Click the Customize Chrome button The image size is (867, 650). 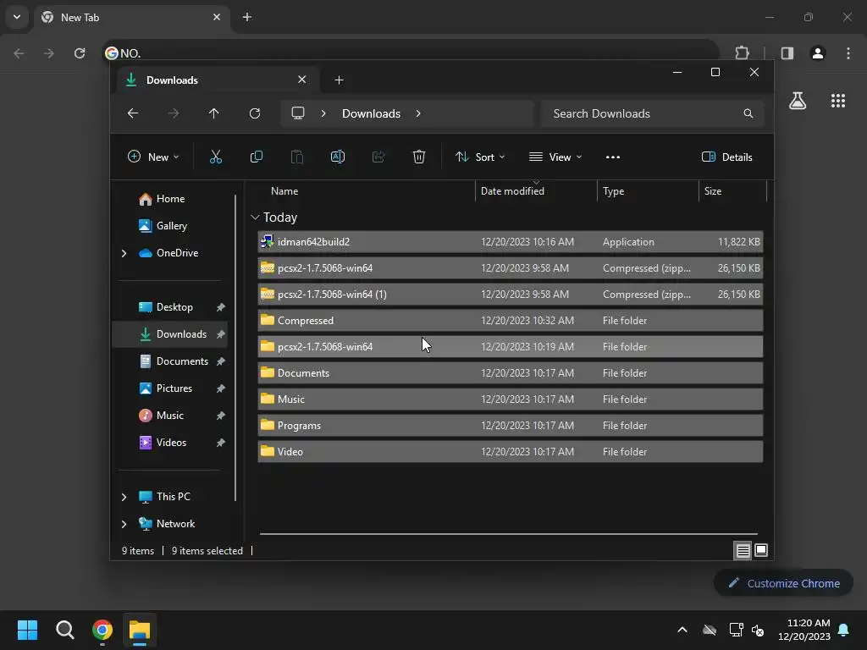pyautogui.click(x=783, y=583)
